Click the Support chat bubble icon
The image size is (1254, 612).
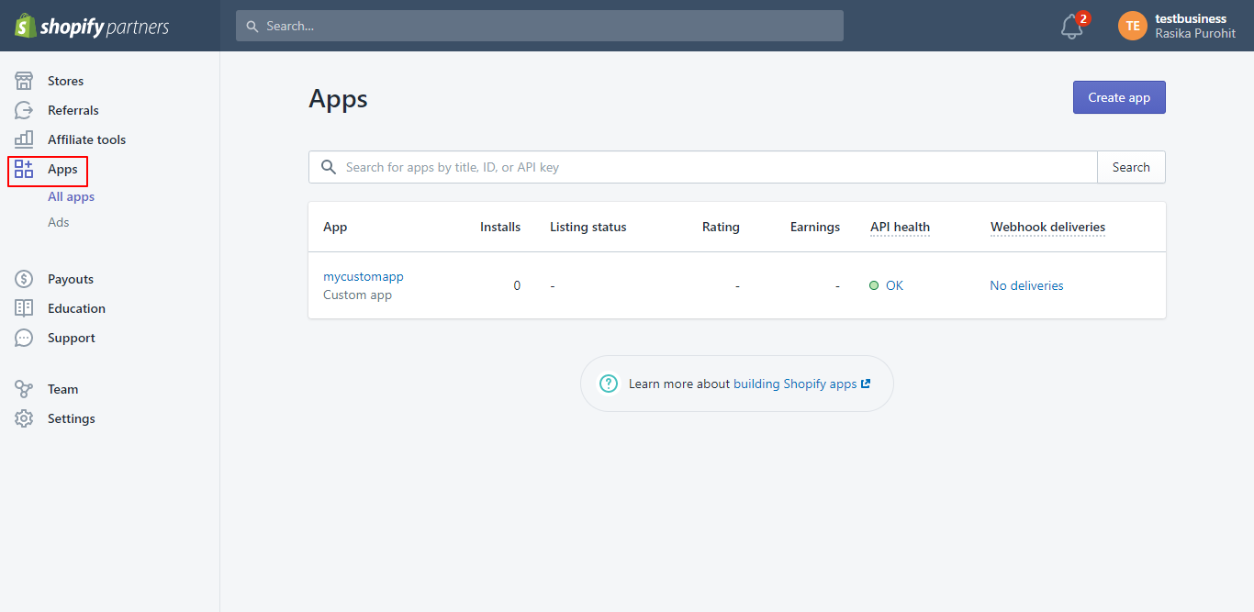coord(24,338)
